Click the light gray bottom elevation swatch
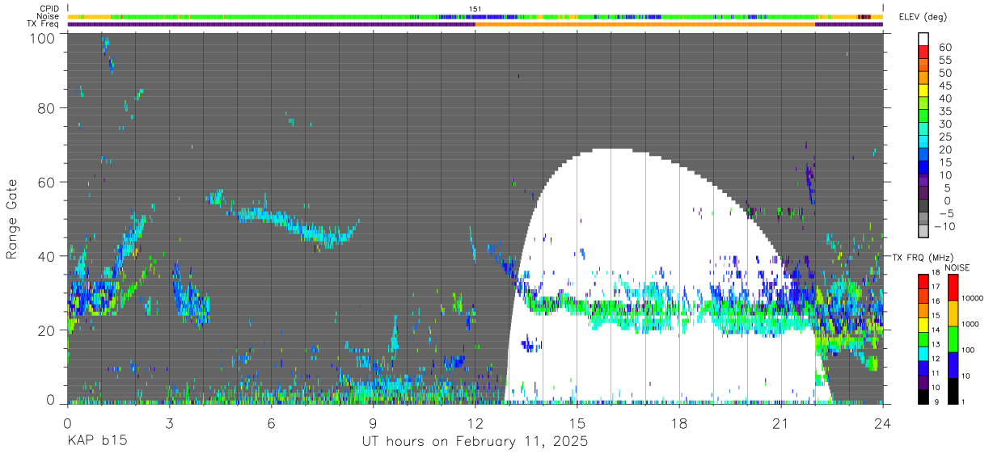Screen dimensions: 993x458 (923, 231)
